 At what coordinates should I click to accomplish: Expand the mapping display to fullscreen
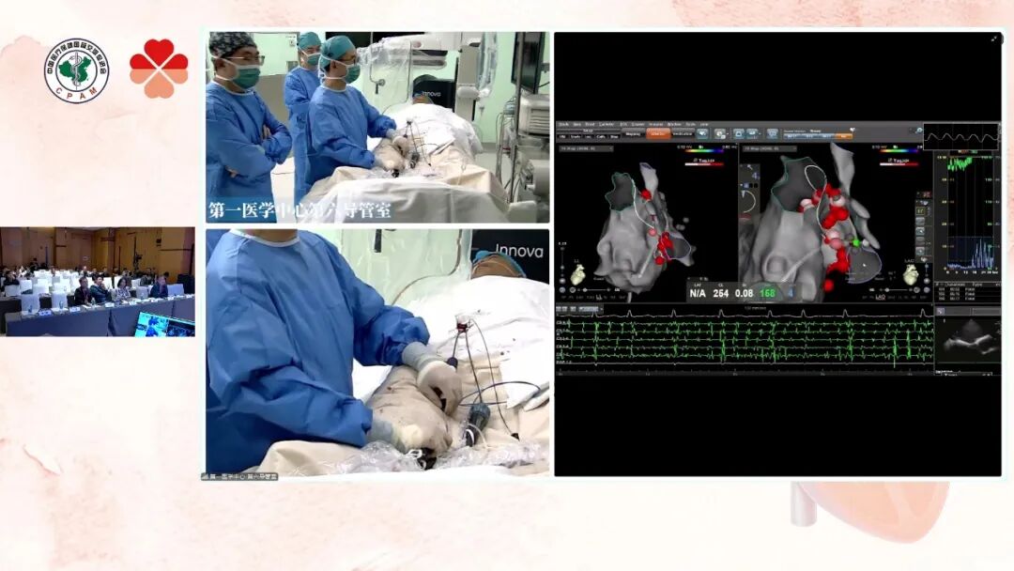pyautogui.click(x=994, y=39)
